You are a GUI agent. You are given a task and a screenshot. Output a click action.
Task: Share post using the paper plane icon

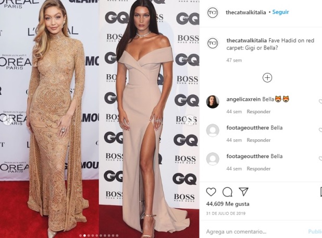[x=244, y=192]
